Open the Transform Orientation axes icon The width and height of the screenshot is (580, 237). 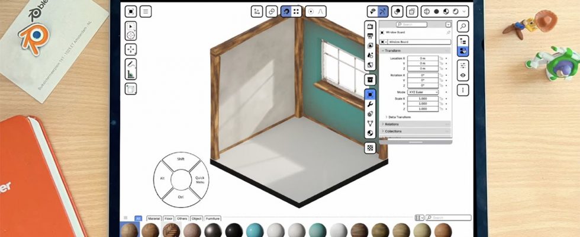[257, 11]
